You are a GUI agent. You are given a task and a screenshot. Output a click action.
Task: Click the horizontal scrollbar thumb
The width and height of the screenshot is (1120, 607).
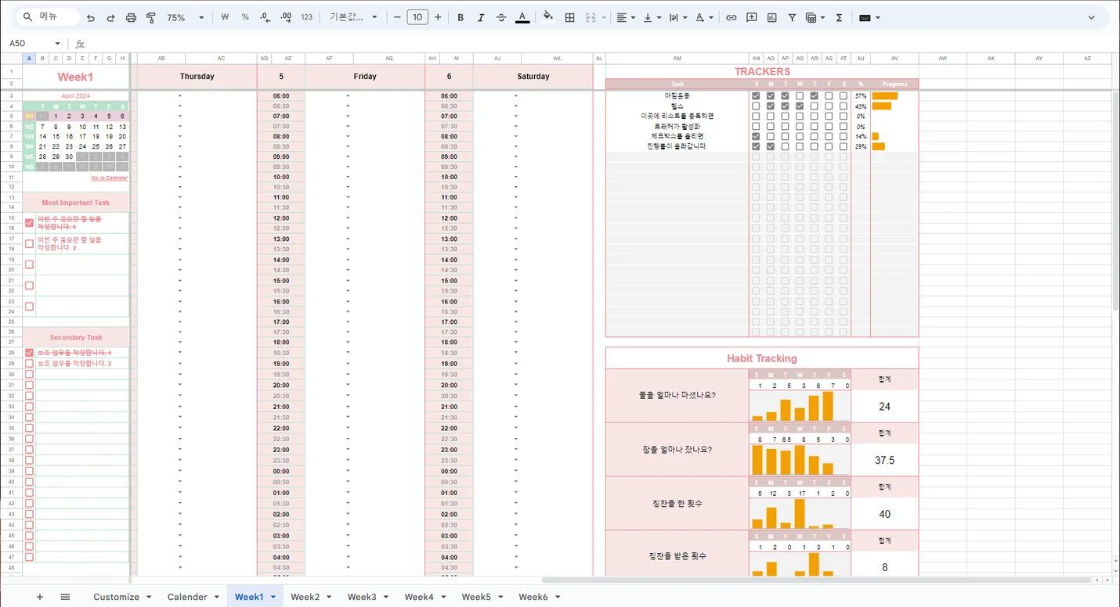815,580
